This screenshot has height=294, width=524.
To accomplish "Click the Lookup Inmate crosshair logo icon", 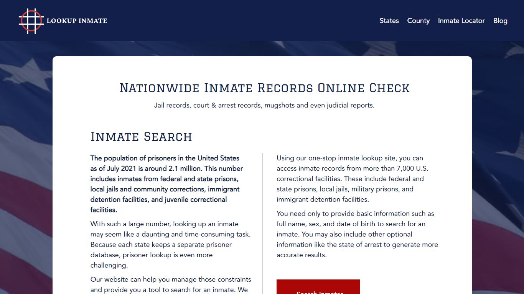I will coord(31,21).
